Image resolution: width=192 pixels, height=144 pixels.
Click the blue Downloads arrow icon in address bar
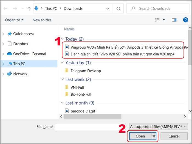(36, 9)
